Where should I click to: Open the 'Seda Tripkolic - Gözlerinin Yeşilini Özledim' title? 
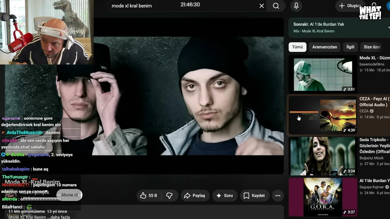point(374,146)
